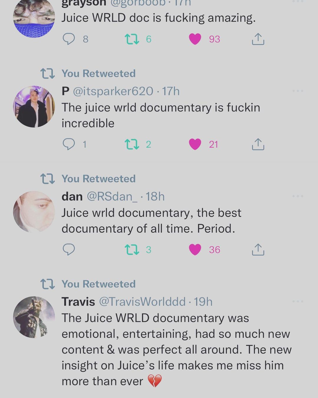The image size is (318, 398).
Task: Reply to dan's documentary tweet
Action: [x=69, y=249]
